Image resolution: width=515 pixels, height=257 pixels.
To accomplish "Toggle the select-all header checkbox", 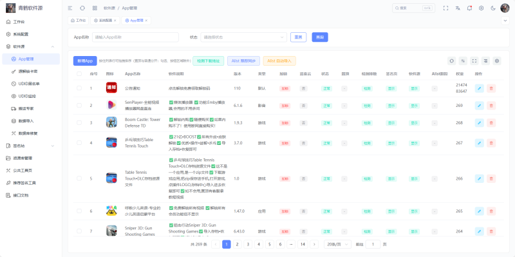I will (79, 74).
